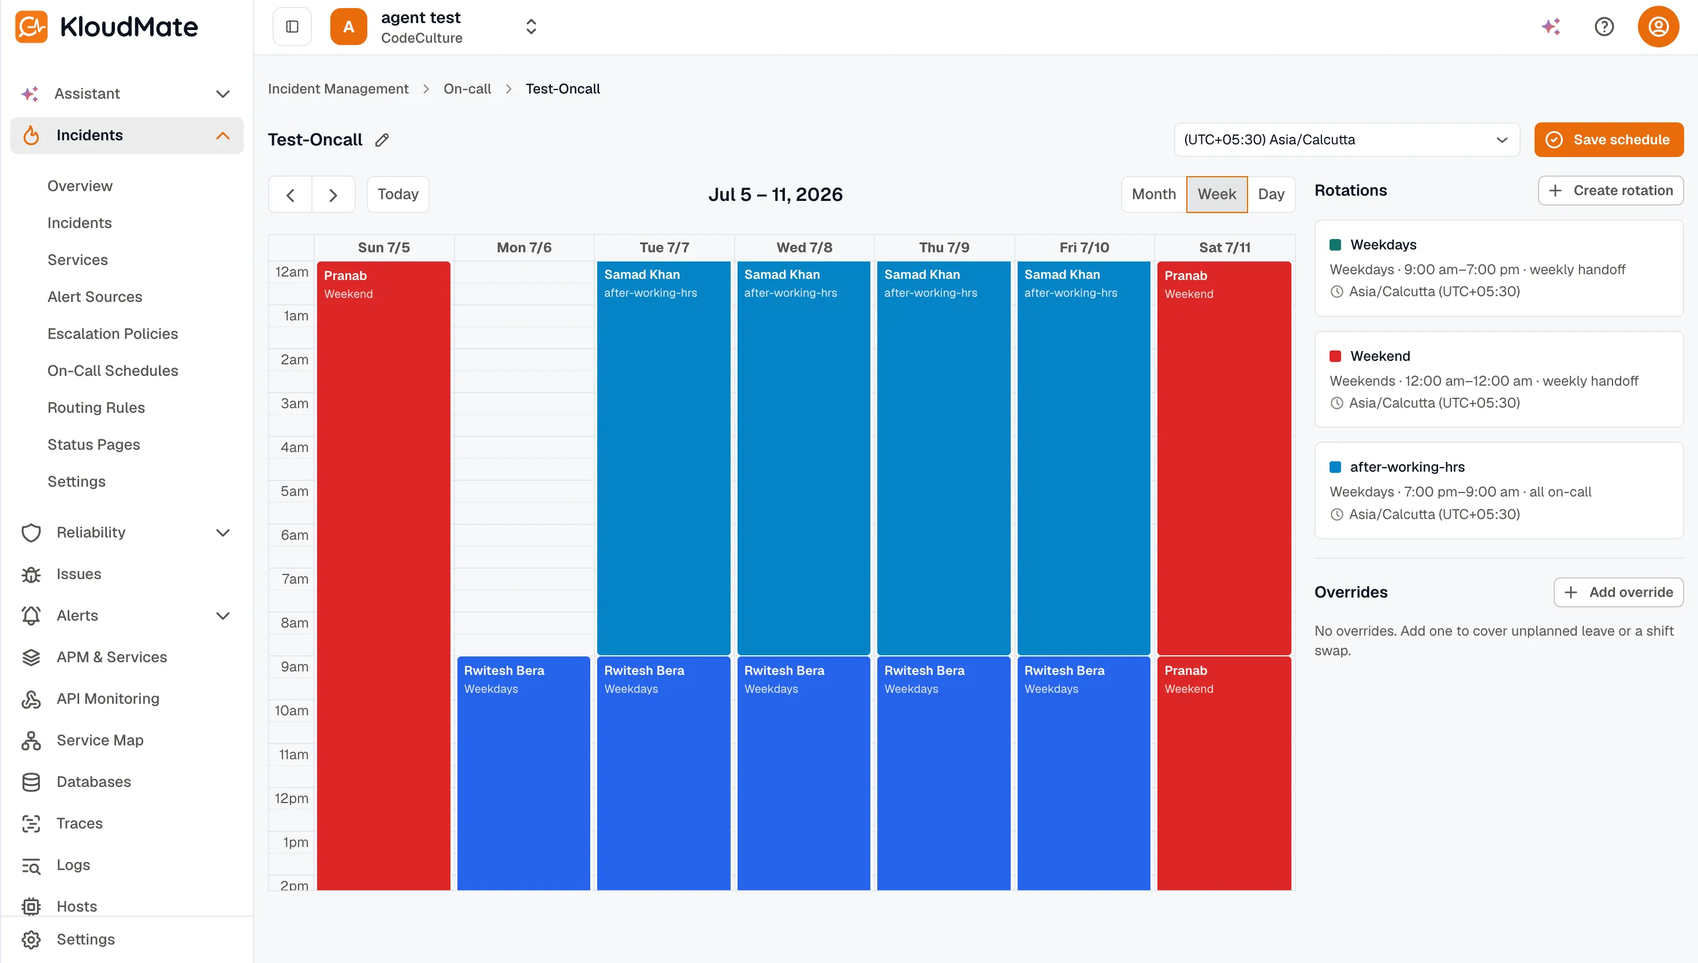Select Pranab 9am Weekend shift on Sat 7/11
Screen dimensions: 1698x963
[x=1224, y=773]
